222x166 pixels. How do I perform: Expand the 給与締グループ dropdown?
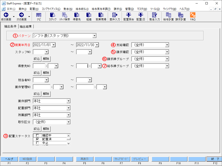(167, 66)
